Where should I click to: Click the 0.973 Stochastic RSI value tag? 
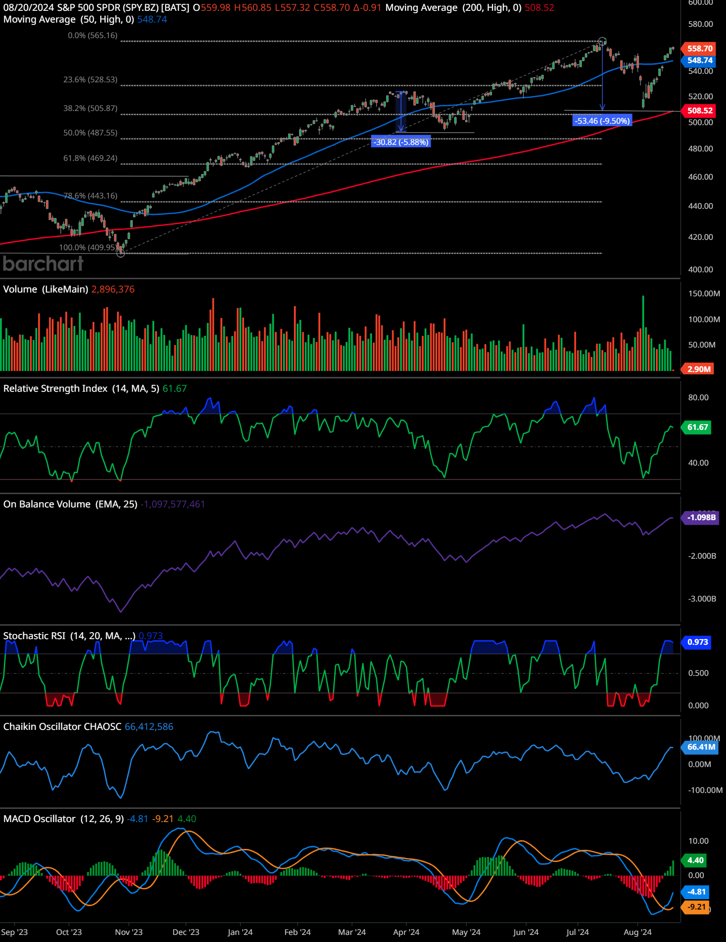coord(697,642)
